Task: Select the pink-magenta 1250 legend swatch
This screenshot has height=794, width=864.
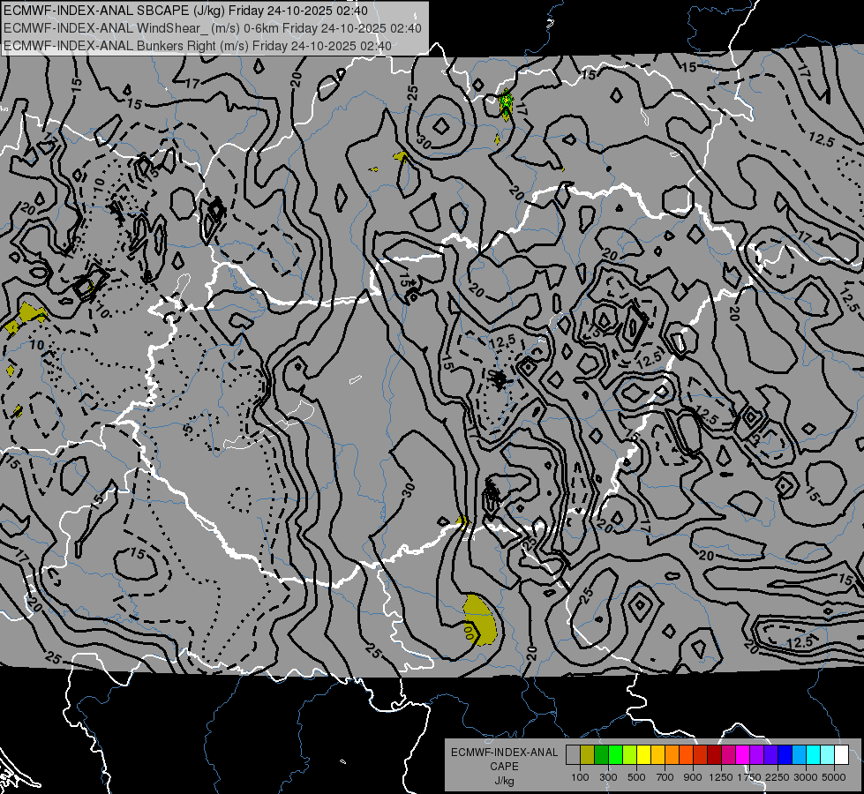Action: tap(728, 755)
